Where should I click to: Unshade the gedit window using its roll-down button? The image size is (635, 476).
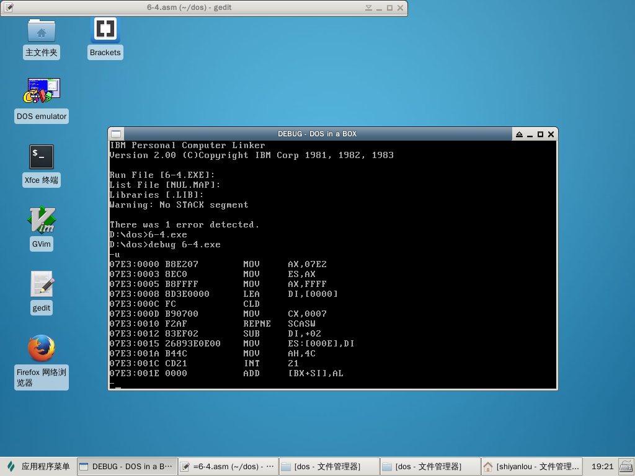(x=368, y=8)
